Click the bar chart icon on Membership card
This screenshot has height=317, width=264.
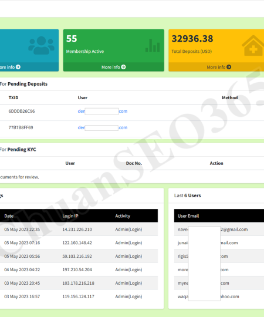[153, 45]
